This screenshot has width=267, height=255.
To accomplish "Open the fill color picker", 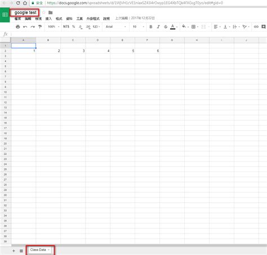I will (185, 27).
